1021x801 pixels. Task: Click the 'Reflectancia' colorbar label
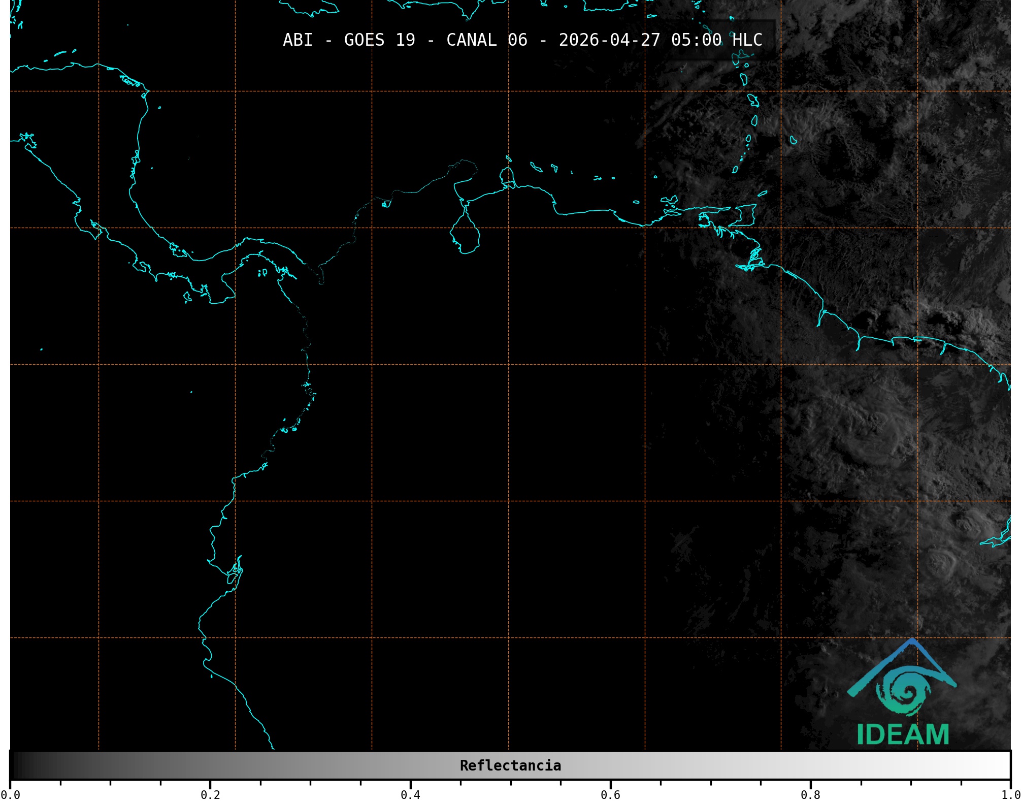[510, 765]
